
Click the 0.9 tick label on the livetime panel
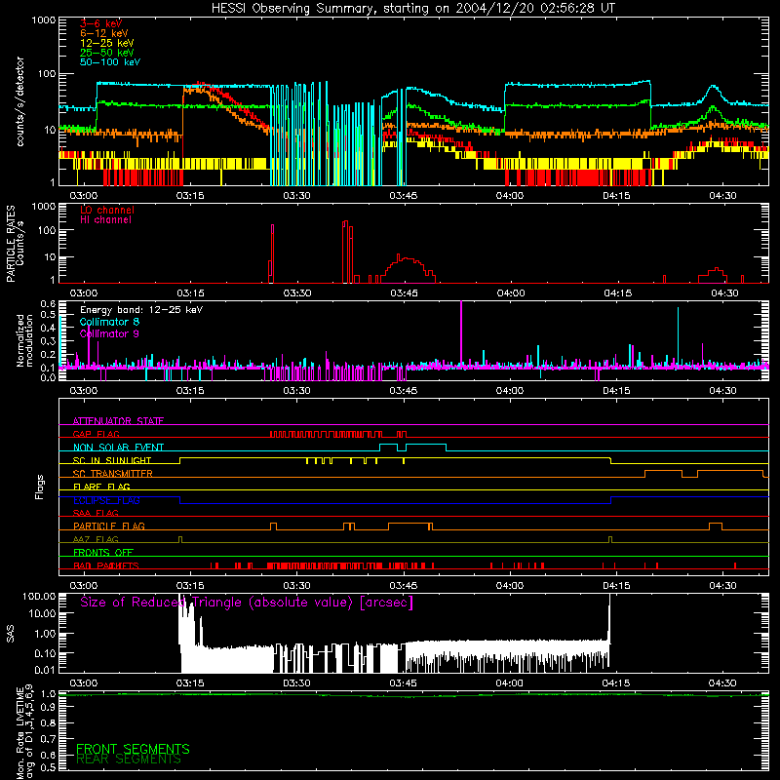48,708
